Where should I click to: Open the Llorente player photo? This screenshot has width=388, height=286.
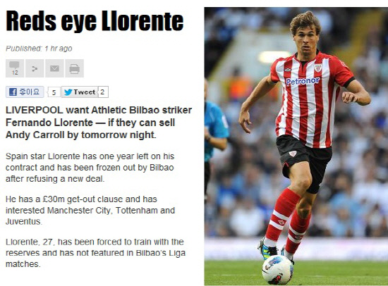pyautogui.click(x=296, y=147)
